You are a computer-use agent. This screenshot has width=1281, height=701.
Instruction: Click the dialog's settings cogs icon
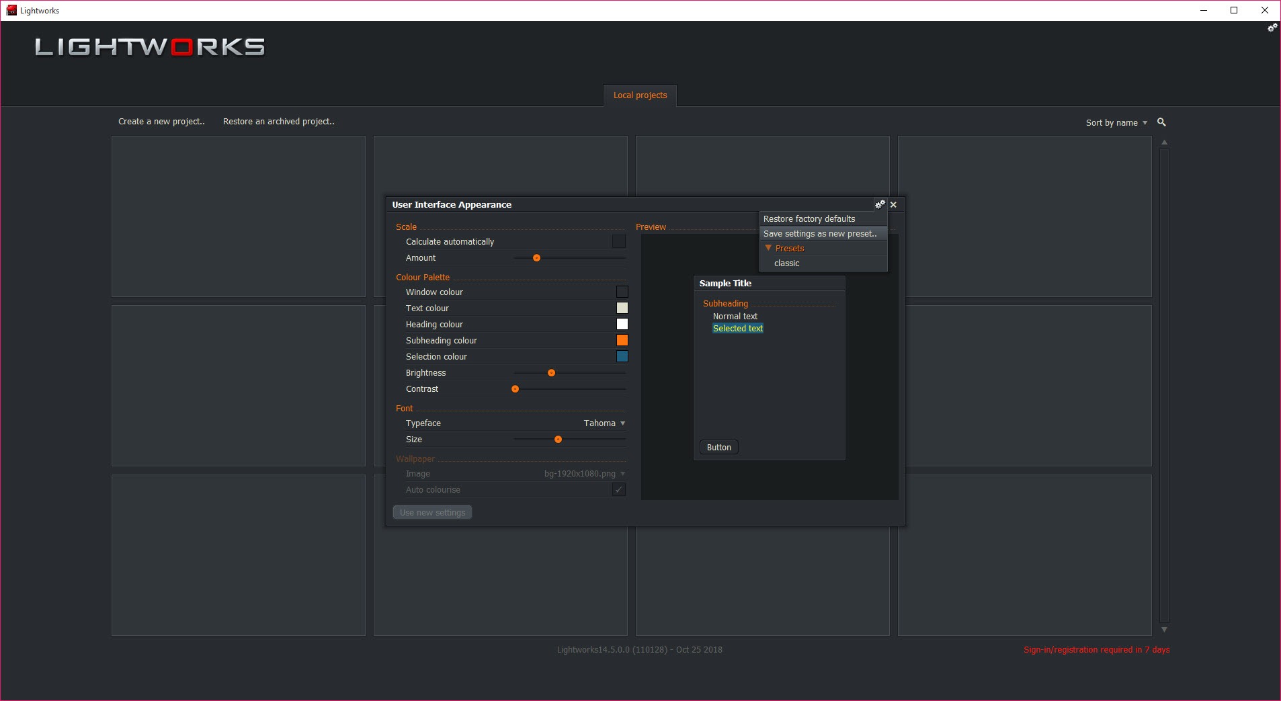[880, 204]
